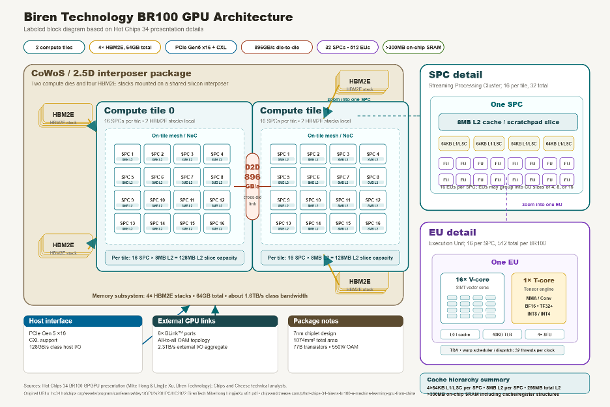Click the '1074mm² total area' line
610x407 pixels.
[315, 340]
